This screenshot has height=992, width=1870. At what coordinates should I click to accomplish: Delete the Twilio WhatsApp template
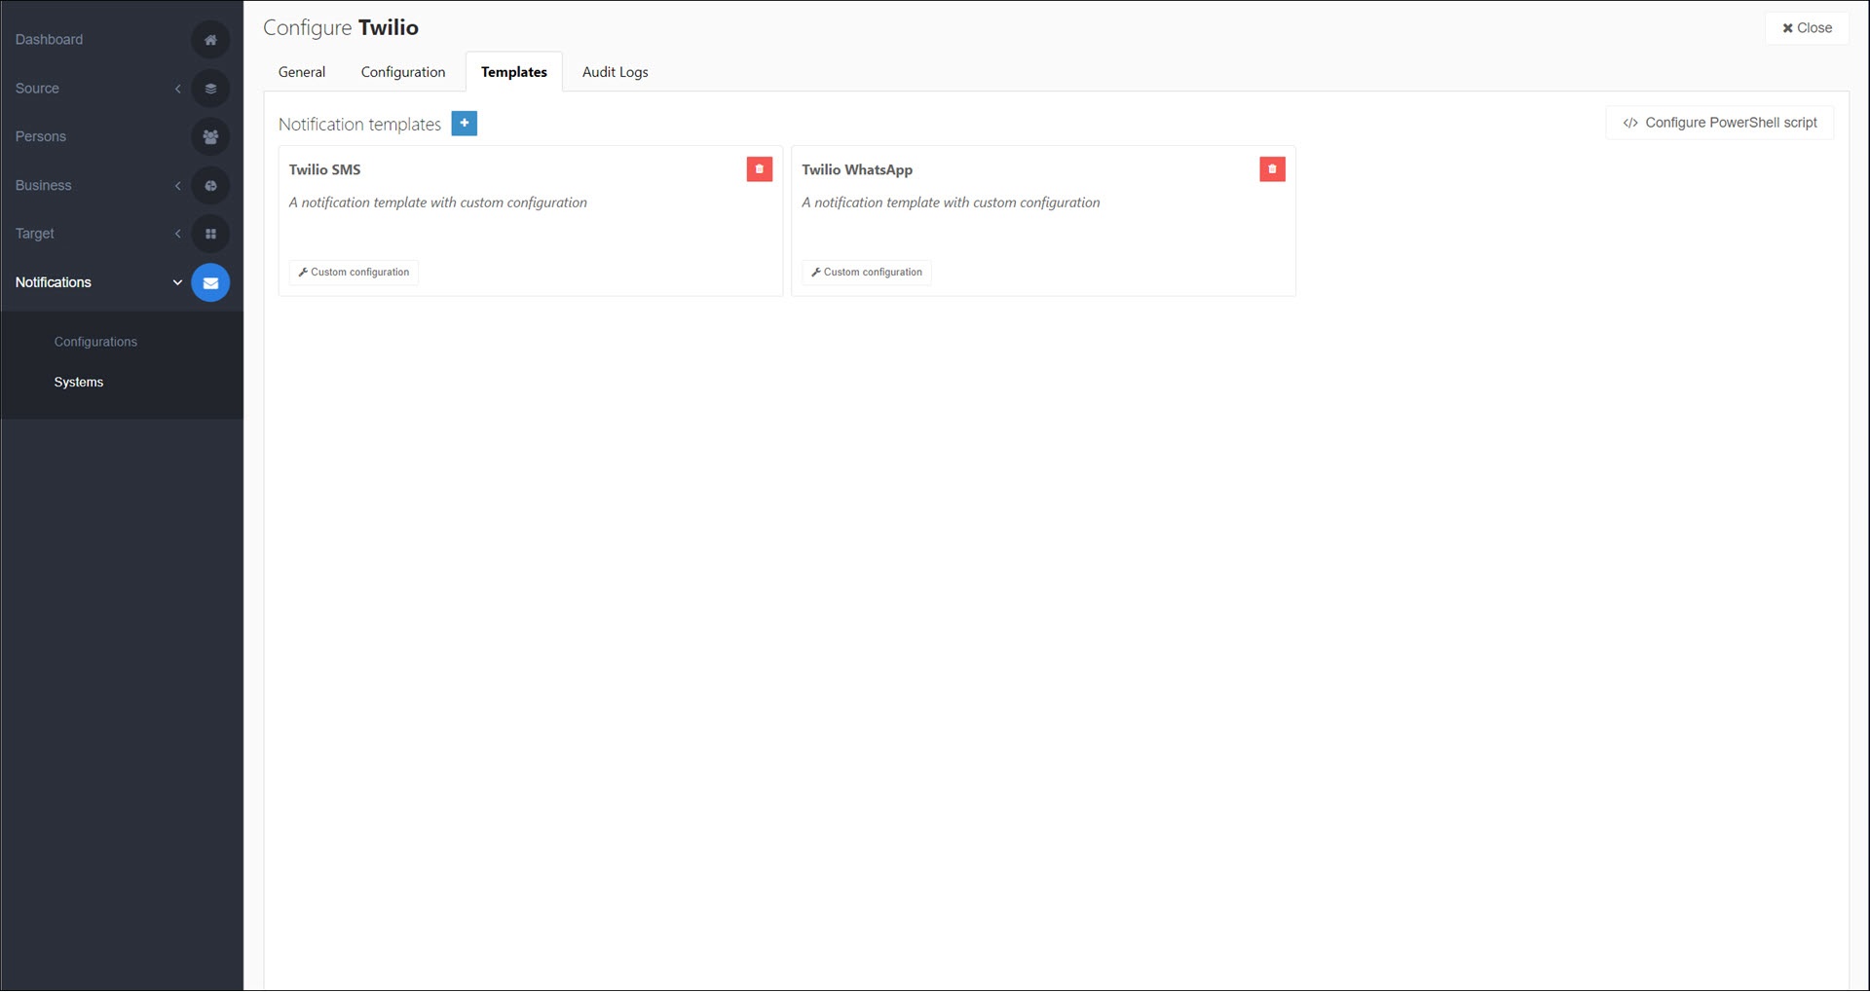[x=1272, y=169]
